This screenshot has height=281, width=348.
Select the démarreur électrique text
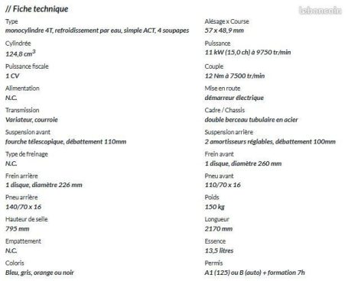point(234,98)
